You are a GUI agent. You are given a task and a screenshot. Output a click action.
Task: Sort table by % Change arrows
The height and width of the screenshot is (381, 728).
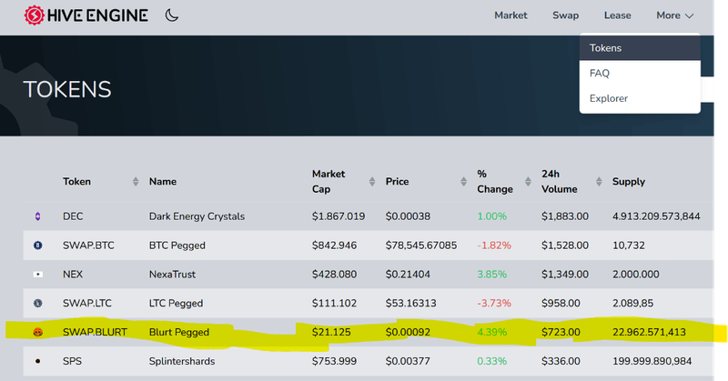point(528,182)
